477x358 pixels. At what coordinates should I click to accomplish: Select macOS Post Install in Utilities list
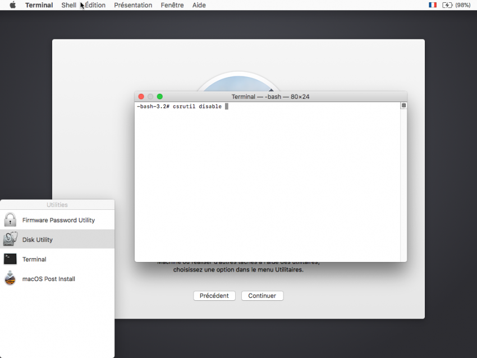point(57,279)
